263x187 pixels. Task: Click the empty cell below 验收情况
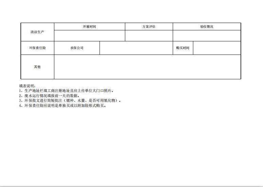pyautogui.click(x=207, y=36)
